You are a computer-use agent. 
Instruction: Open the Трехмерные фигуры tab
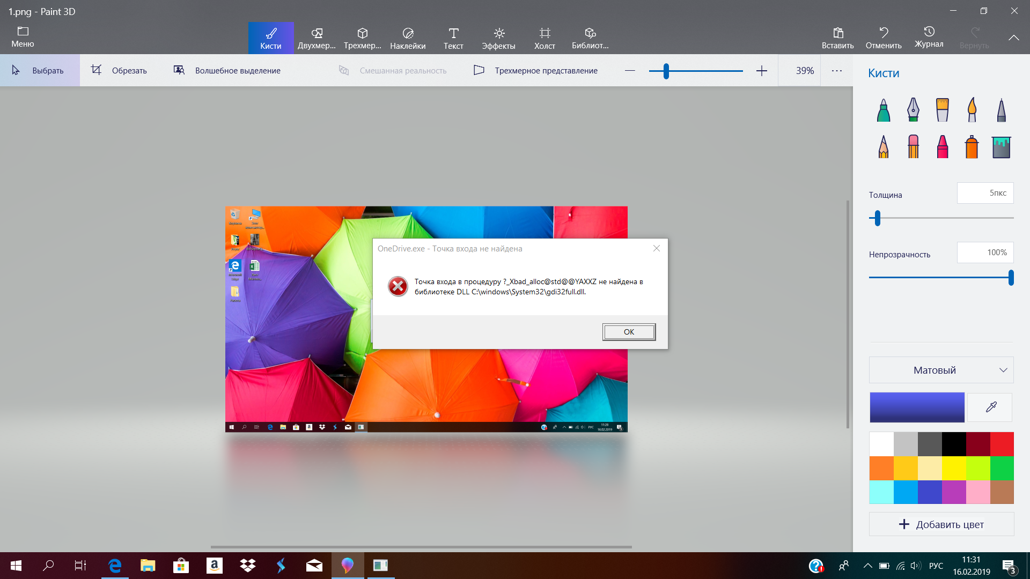point(363,38)
